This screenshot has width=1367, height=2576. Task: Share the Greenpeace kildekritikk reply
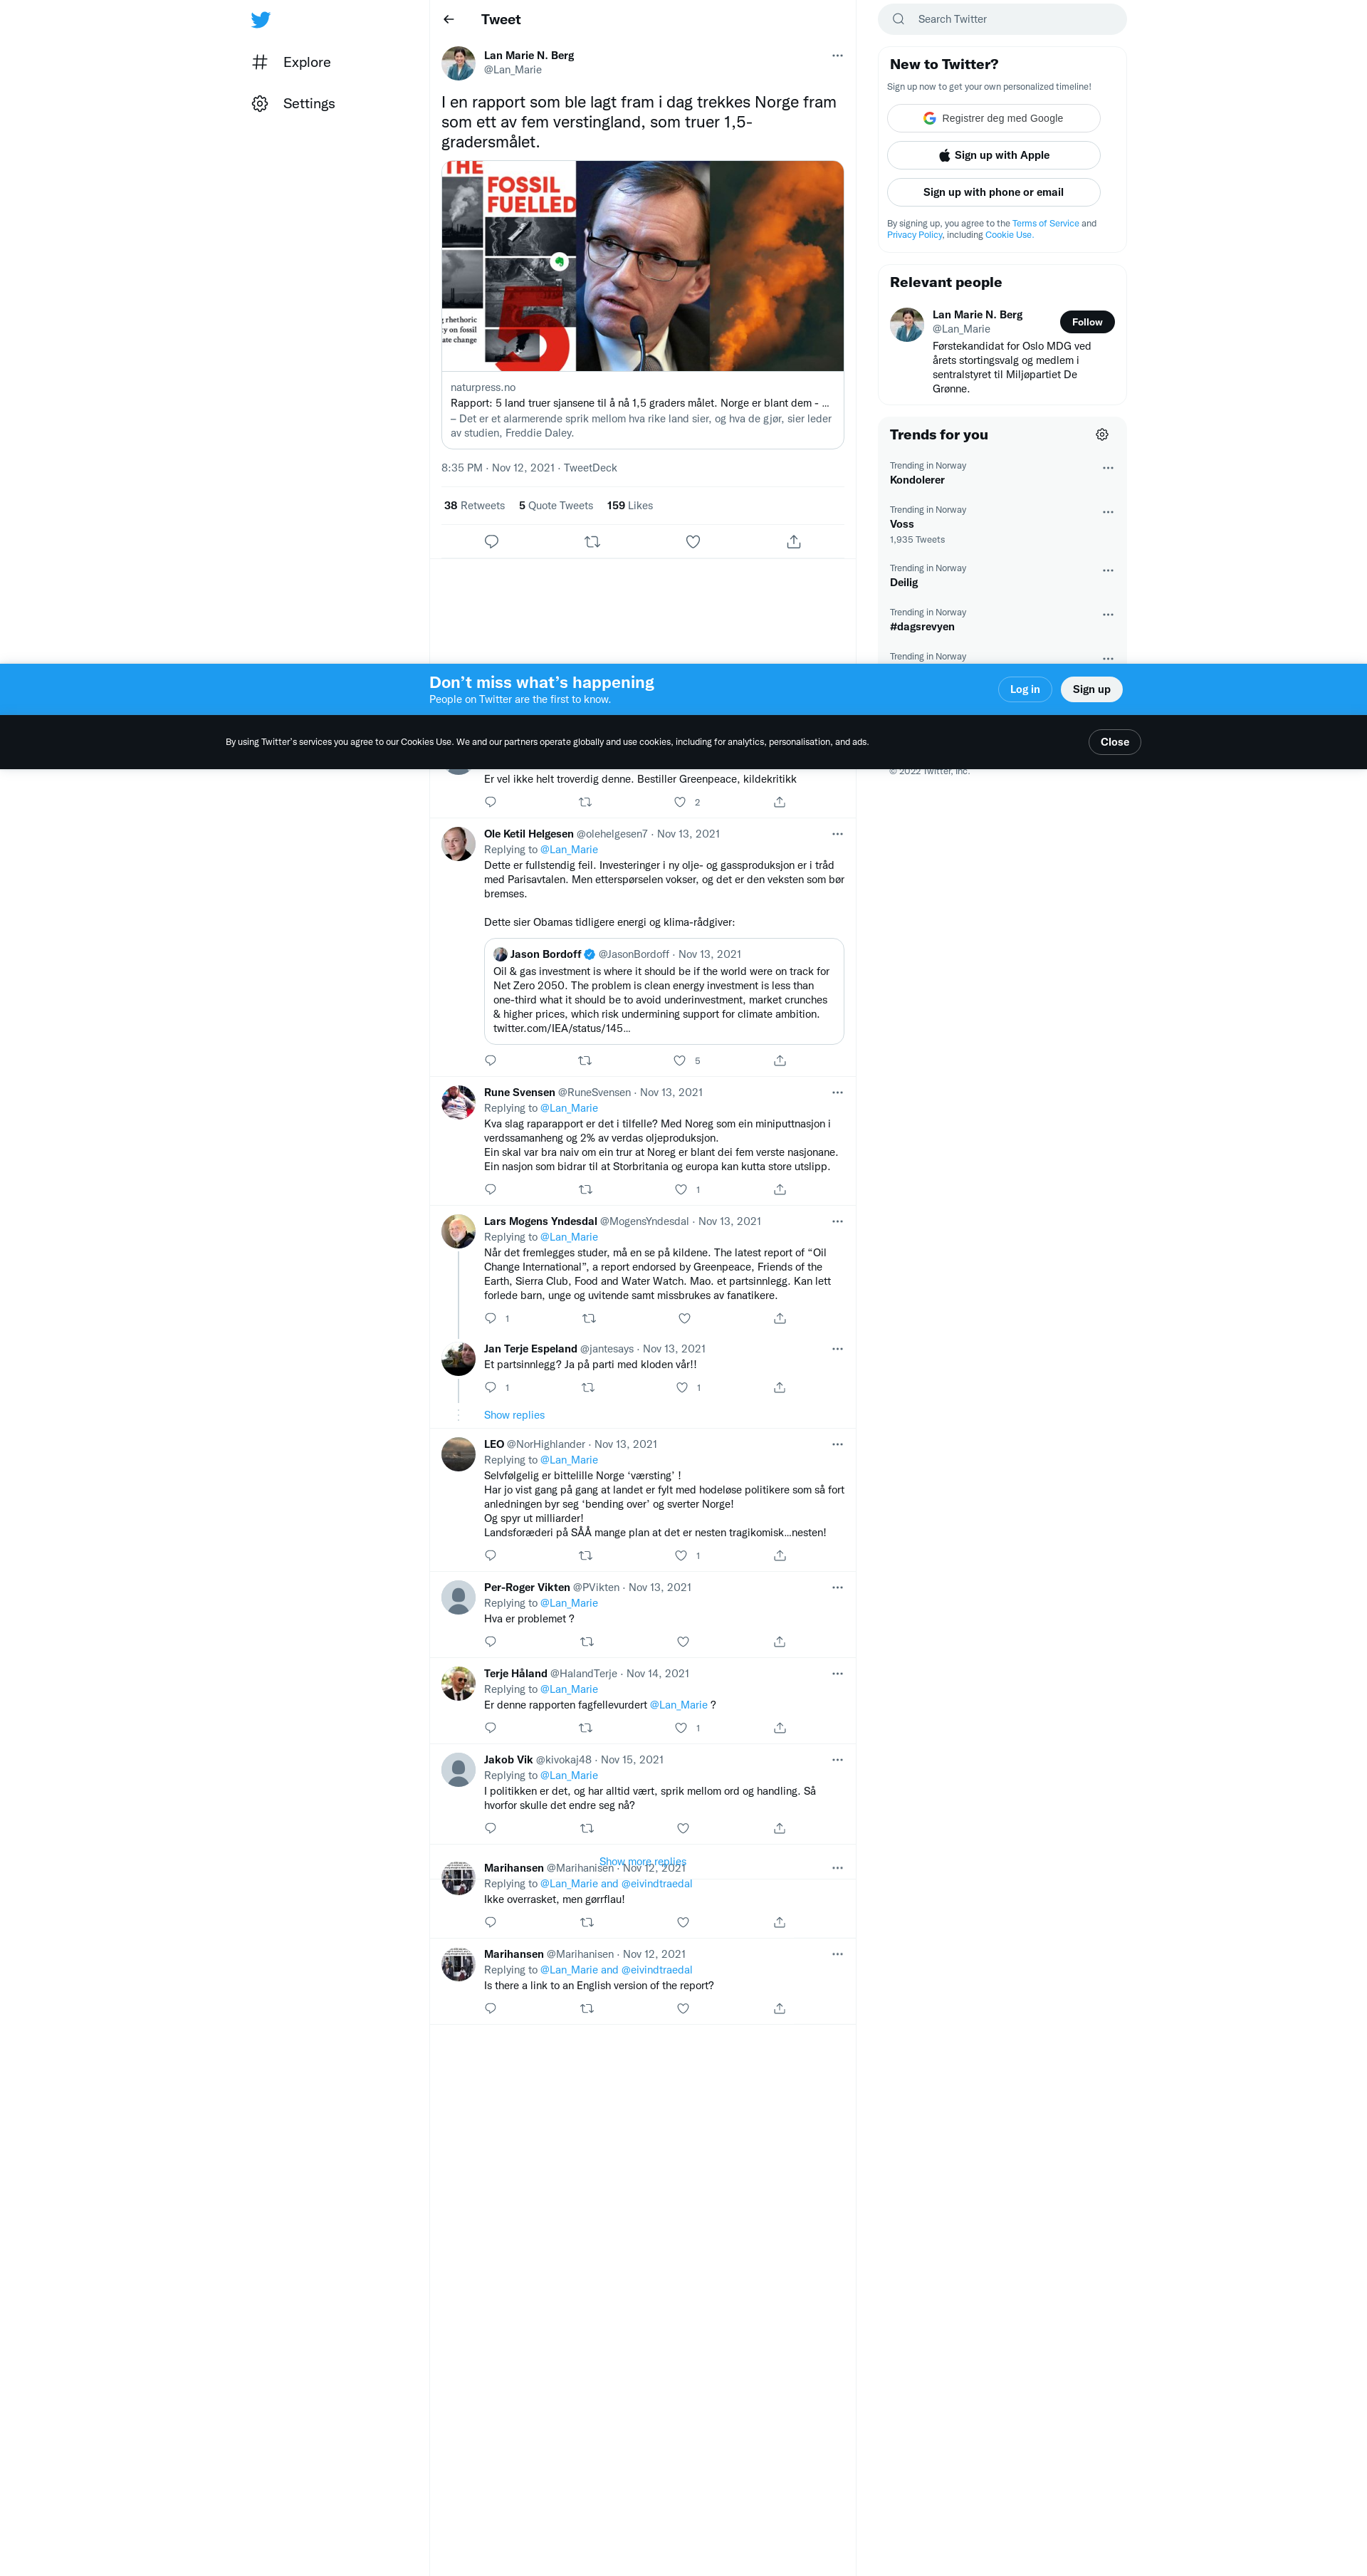click(x=780, y=803)
